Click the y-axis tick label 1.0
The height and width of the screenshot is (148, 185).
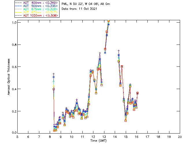[14, 23]
